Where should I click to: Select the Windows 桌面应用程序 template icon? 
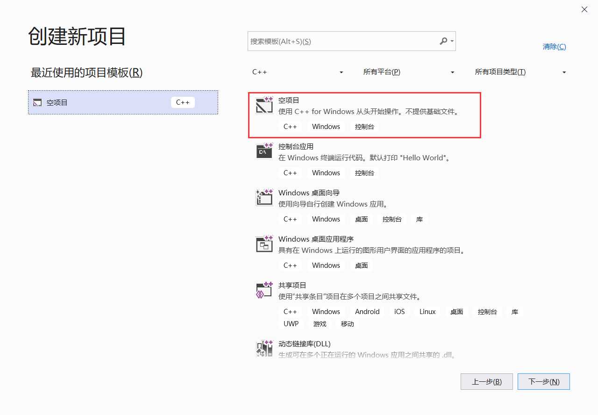click(264, 243)
